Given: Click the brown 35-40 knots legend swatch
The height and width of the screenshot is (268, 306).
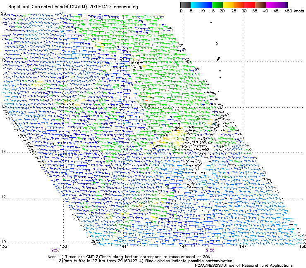Looking at the screenshot, I should (x=261, y=5).
